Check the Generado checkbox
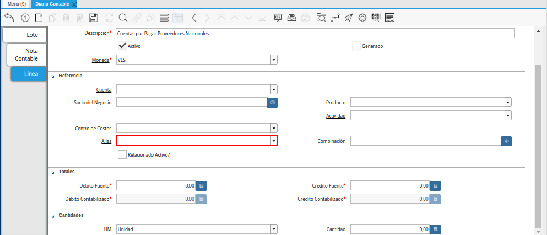Viewport: 547px width, 235px height. 356,46
